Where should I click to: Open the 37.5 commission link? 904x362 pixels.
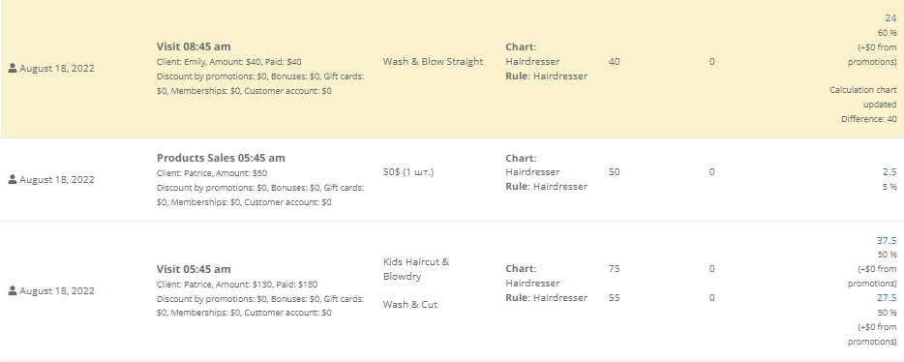[887, 240]
